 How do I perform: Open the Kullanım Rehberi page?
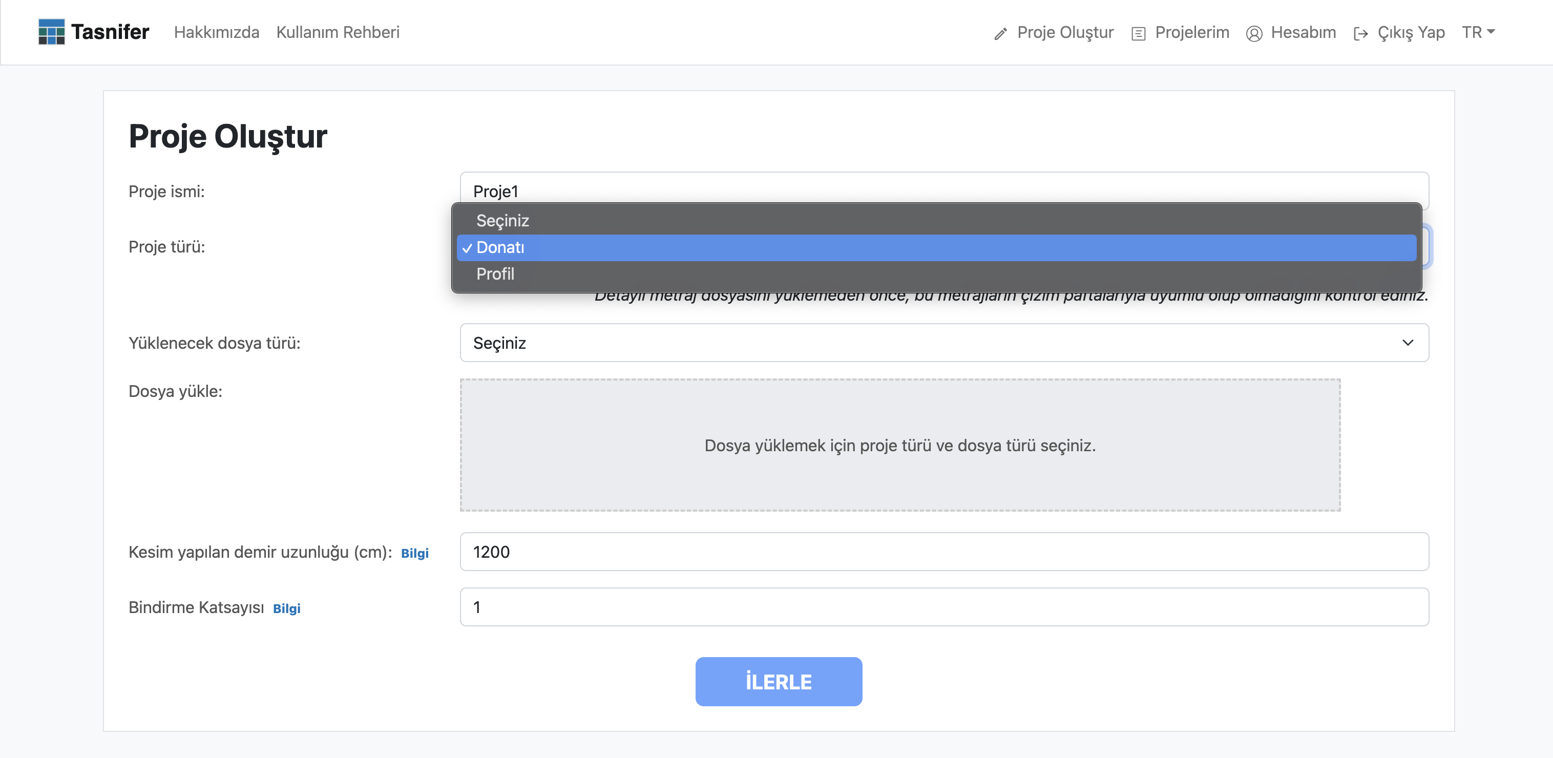coord(338,32)
